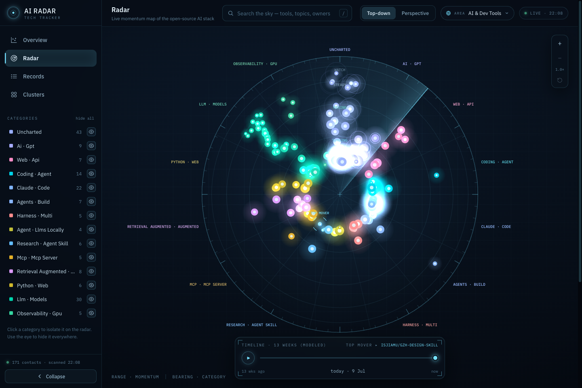Hide the Coding · Agent category
The height and width of the screenshot is (388, 582).
point(91,174)
